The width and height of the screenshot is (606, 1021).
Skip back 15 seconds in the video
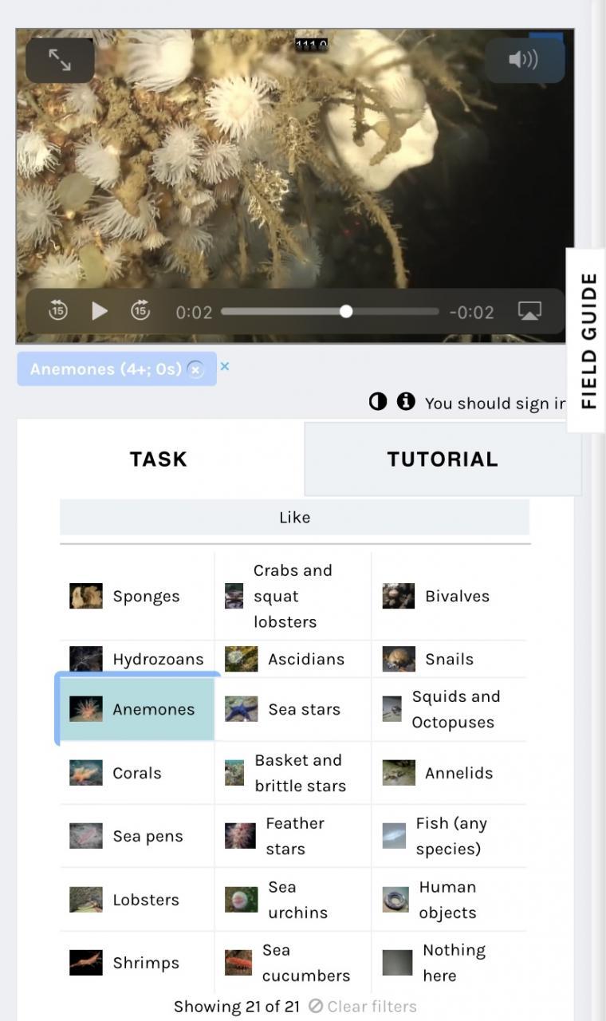coord(57,311)
